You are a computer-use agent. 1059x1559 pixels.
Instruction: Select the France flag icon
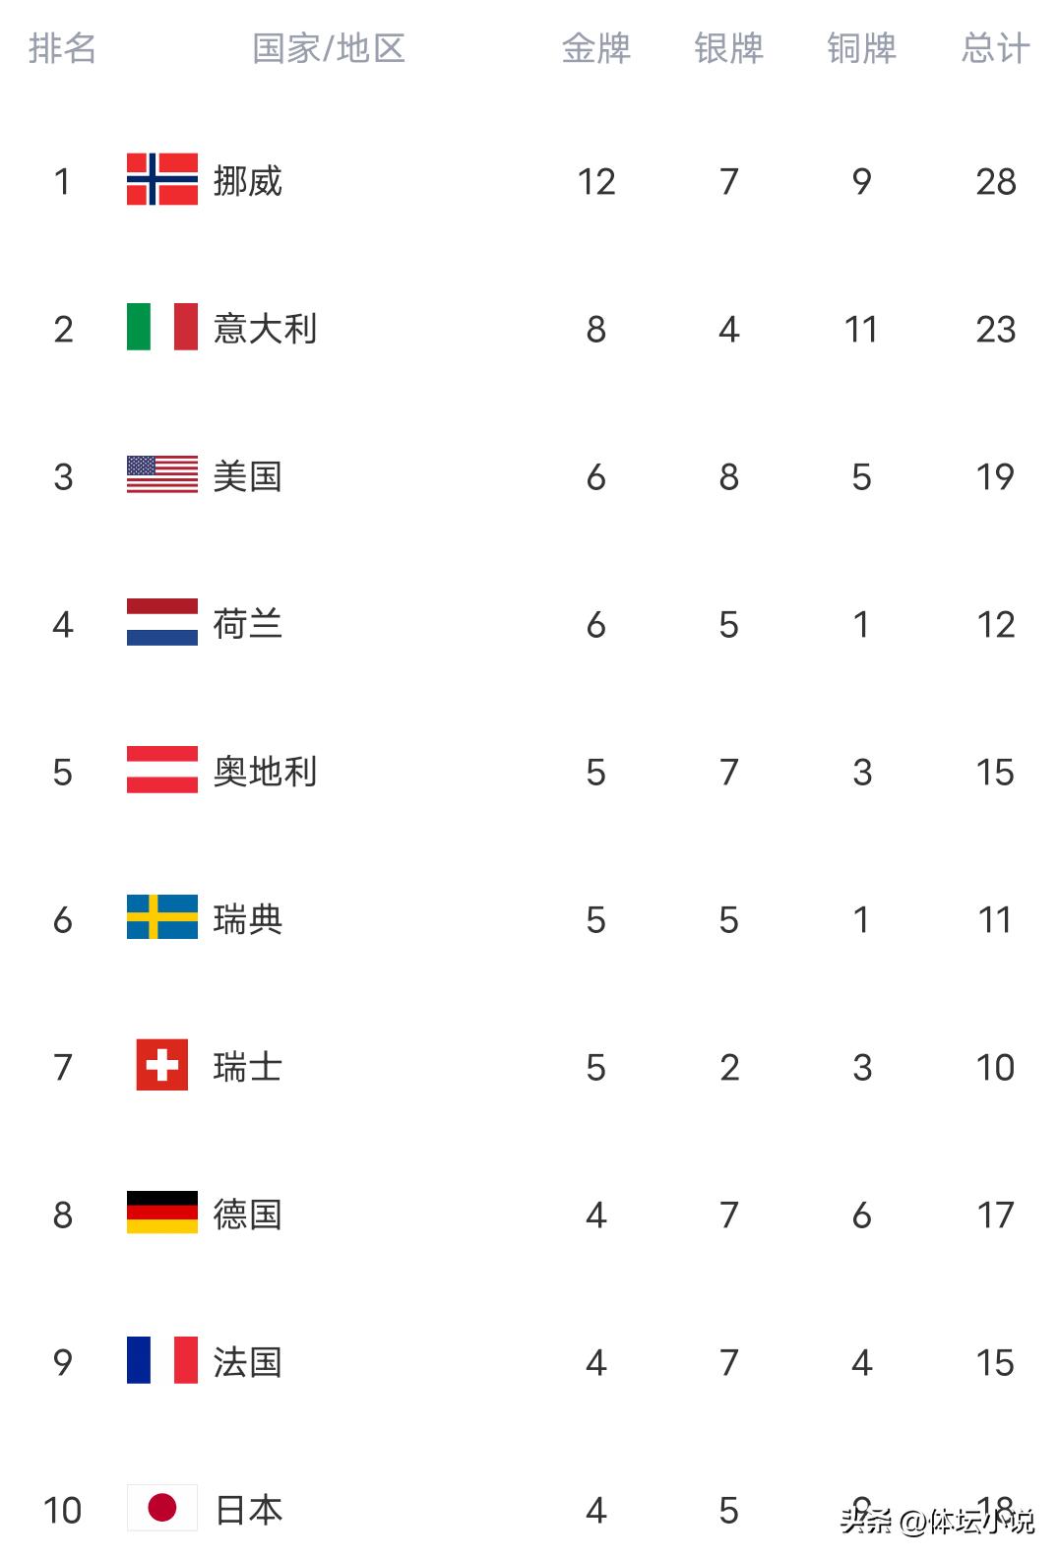[x=161, y=1361]
